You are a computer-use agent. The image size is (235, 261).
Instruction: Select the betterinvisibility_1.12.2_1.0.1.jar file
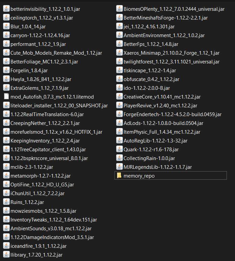pyautogui.click(x=44, y=9)
